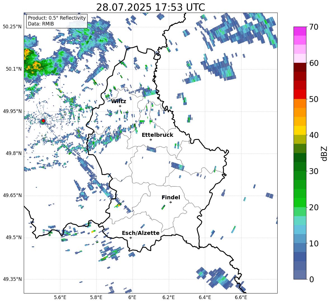Click the dBZ colorbar axis label

click(x=325, y=153)
